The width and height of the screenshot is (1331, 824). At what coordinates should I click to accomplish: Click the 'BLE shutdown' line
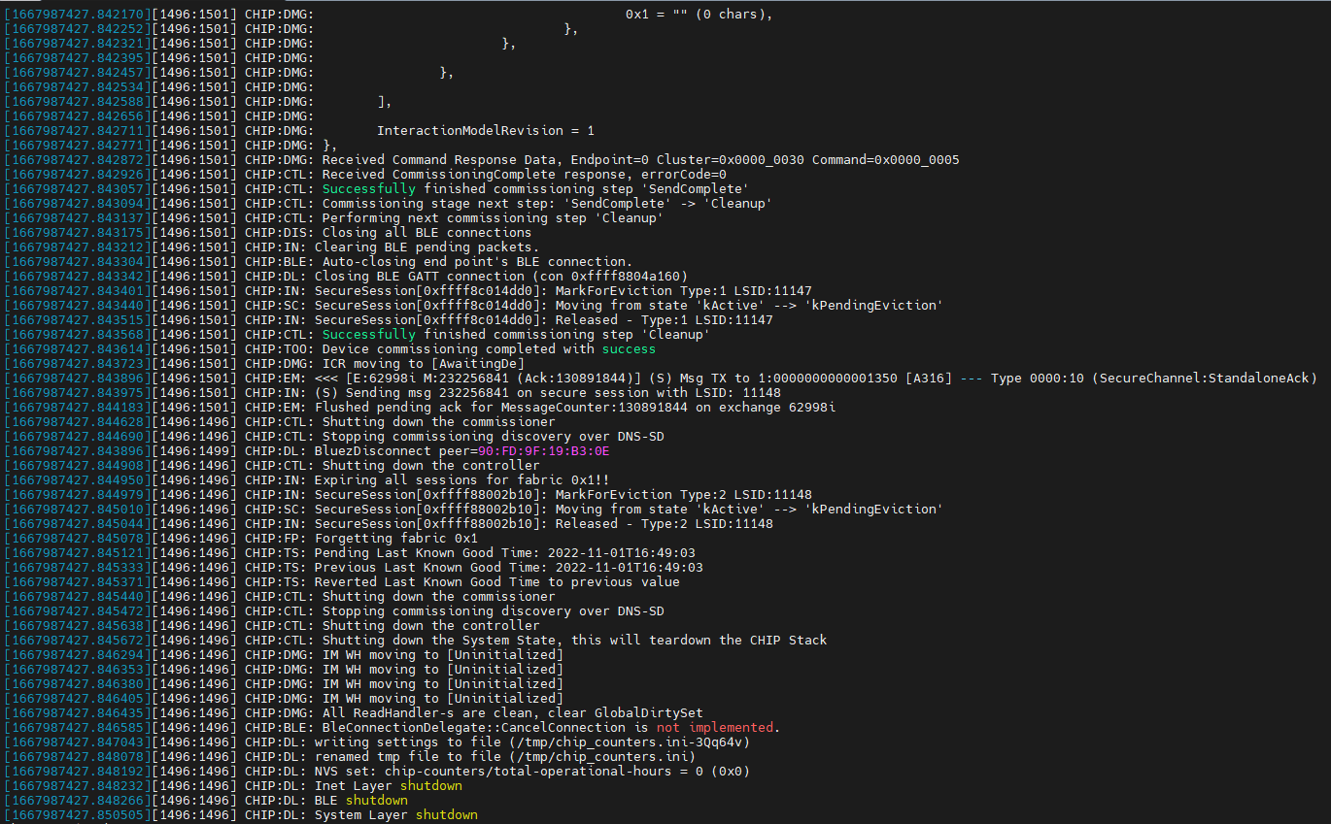tap(206, 801)
